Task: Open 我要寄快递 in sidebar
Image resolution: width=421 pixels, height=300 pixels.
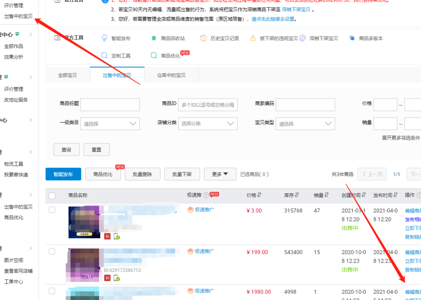Action: (x=16, y=175)
